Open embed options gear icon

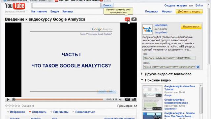pyautogui.click(x=198, y=67)
